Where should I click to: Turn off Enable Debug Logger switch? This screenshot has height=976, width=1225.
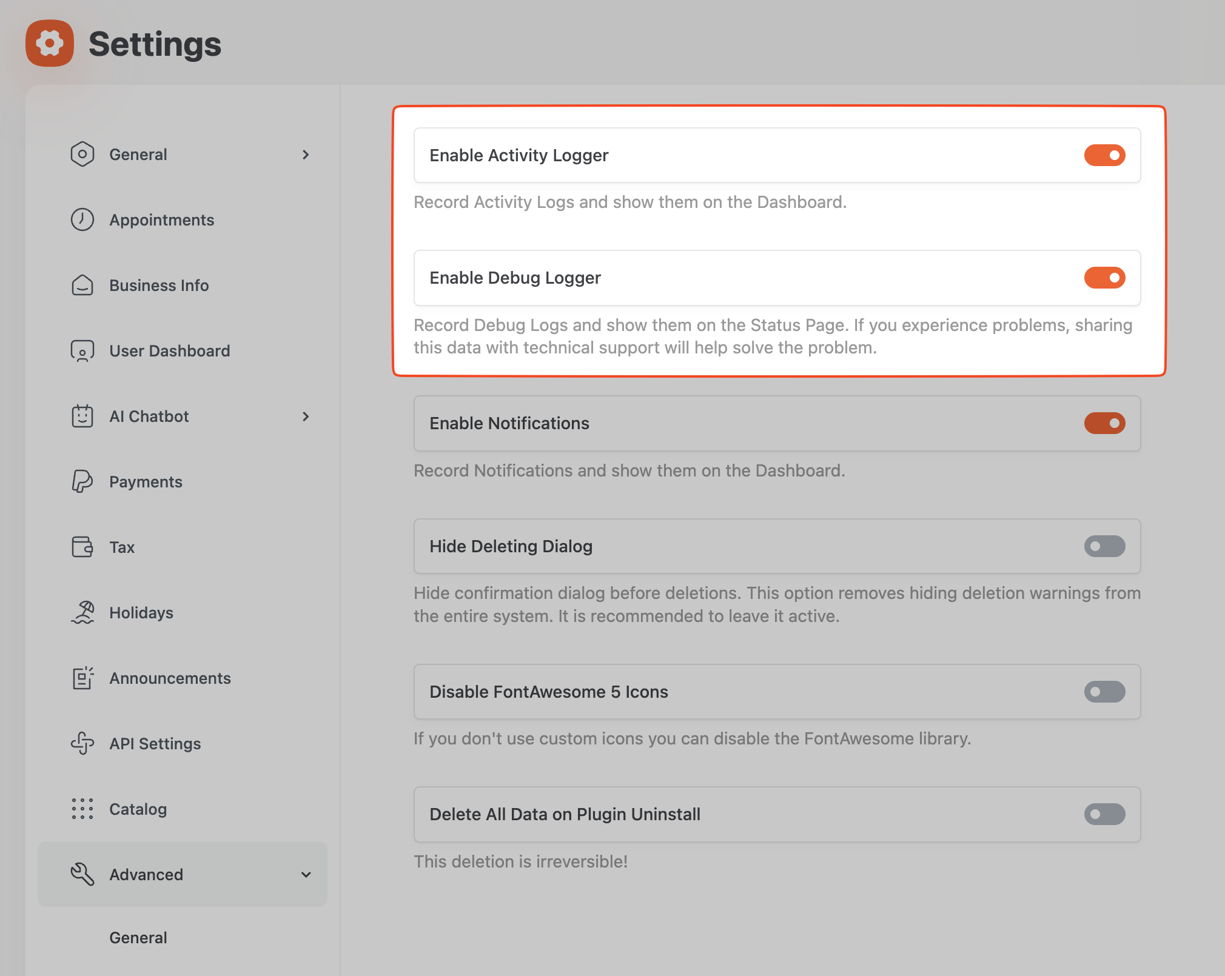[1104, 278]
